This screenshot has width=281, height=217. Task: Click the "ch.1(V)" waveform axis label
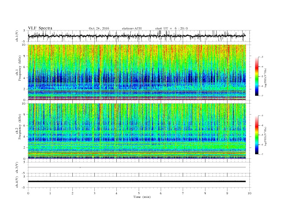(17, 36)
